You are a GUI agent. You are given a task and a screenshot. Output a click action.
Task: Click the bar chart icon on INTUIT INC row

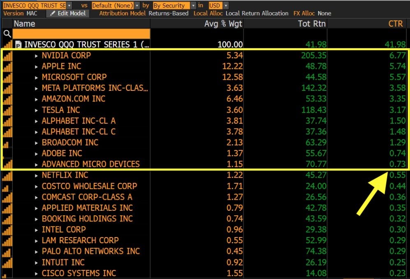pyautogui.click(x=7, y=262)
